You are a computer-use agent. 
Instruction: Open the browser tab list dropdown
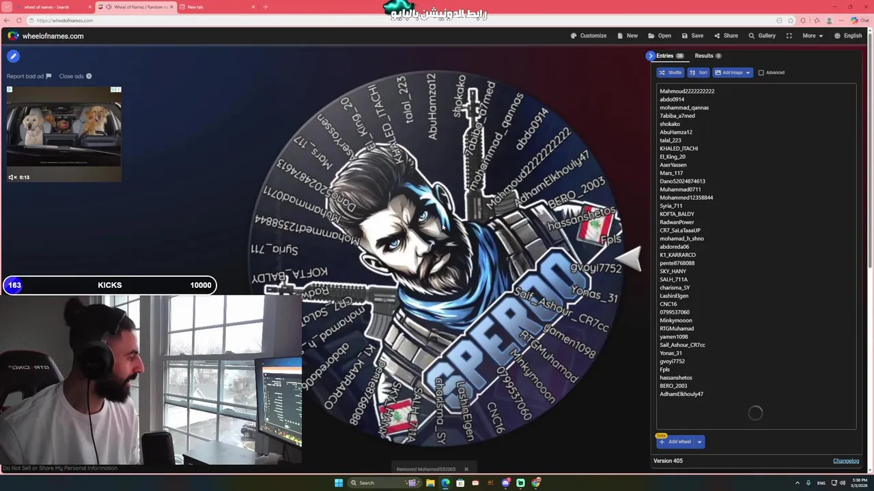pyautogui.click(x=8, y=7)
